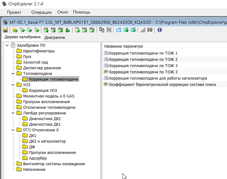Click the toolbar icon labeled 3 with plus

coord(37,30)
